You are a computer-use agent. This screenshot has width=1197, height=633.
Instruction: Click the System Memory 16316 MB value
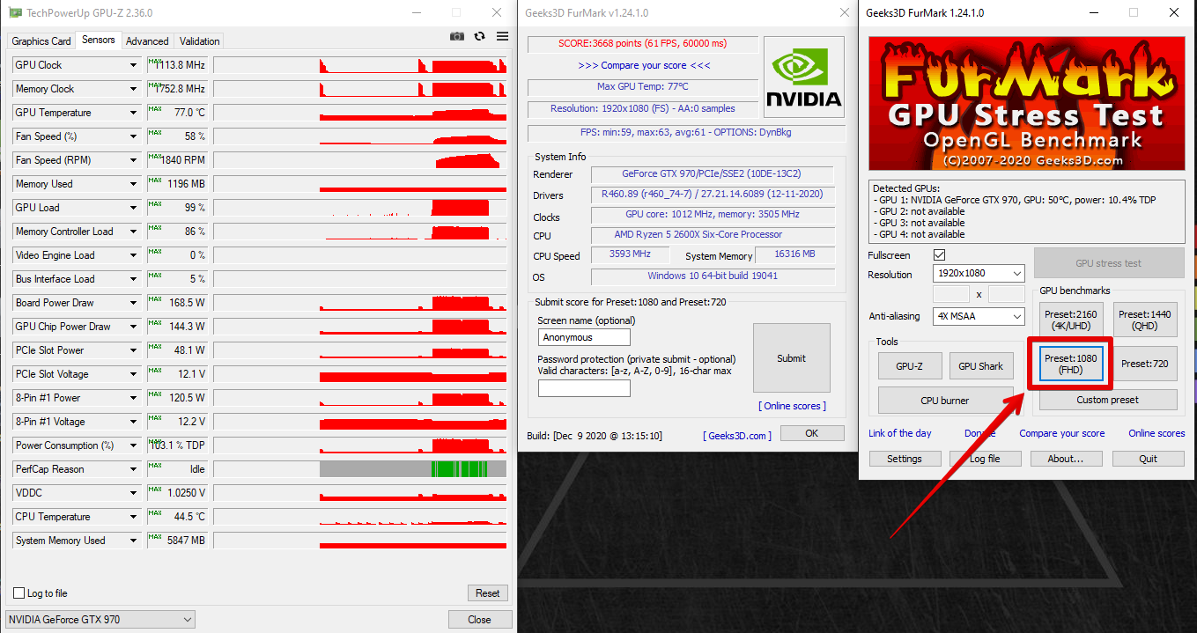794,254
